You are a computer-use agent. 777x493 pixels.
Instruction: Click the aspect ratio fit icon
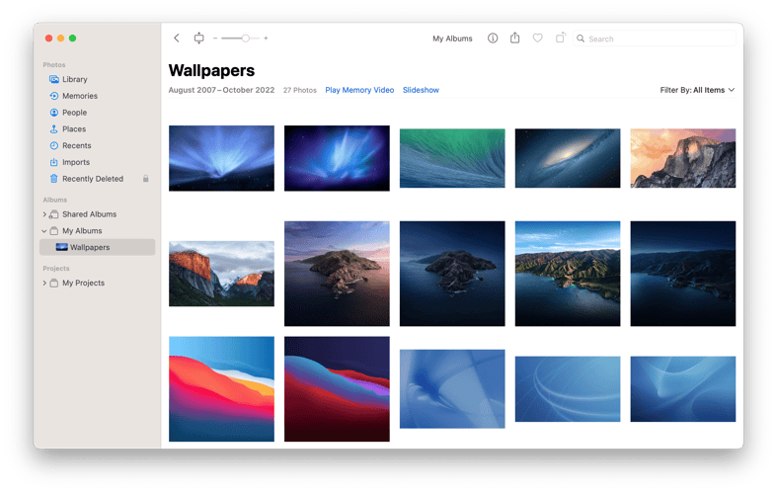pyautogui.click(x=198, y=39)
